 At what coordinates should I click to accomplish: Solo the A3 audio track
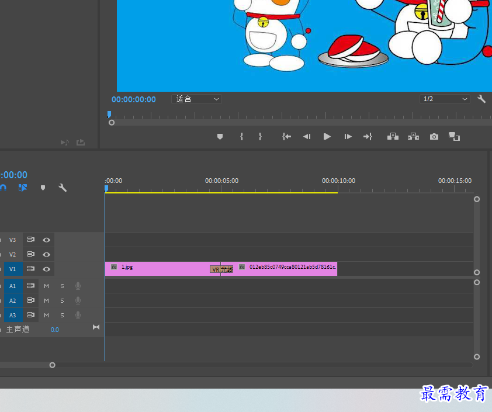(x=62, y=315)
